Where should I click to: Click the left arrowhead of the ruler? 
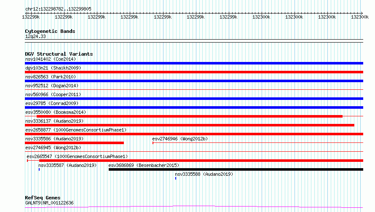pos(26,13)
